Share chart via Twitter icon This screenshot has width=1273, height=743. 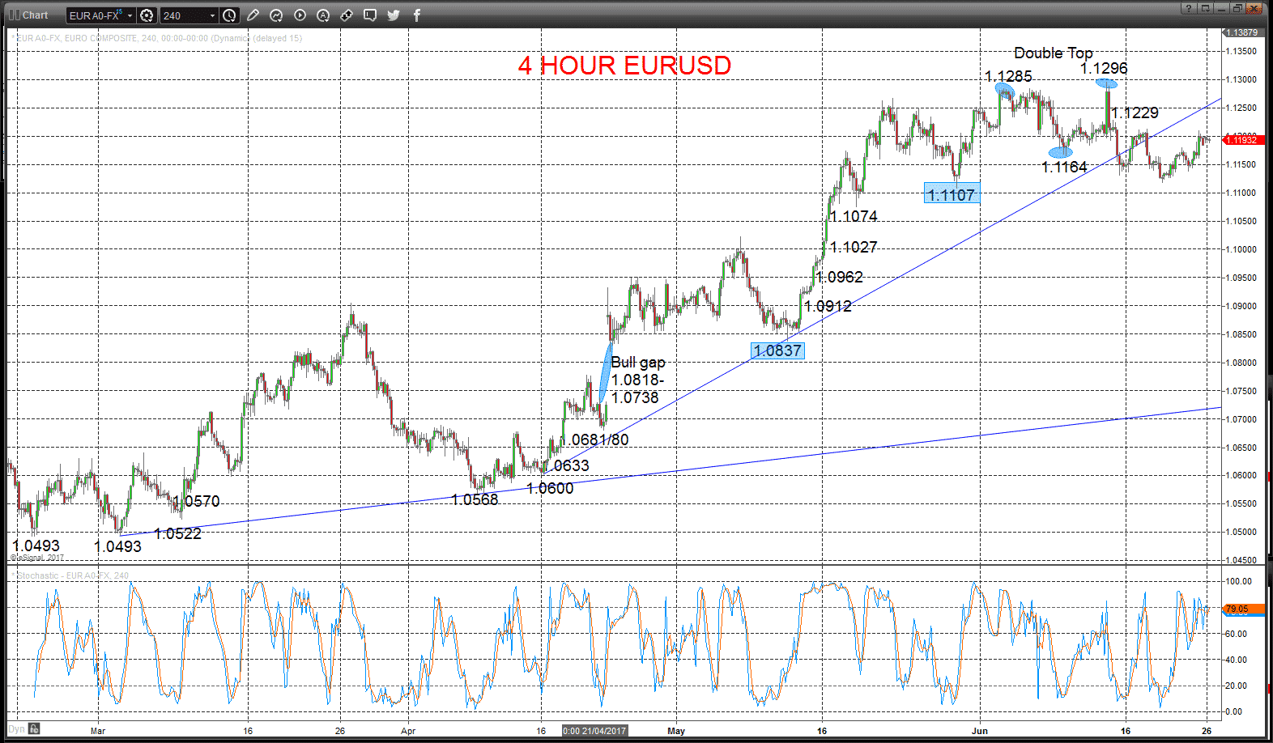[394, 15]
